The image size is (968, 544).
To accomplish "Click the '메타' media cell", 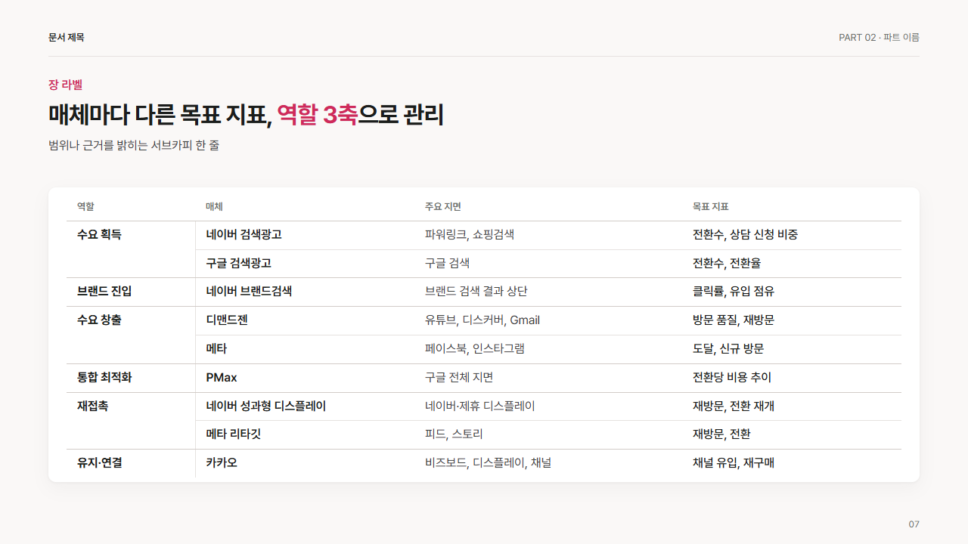I will point(216,348).
